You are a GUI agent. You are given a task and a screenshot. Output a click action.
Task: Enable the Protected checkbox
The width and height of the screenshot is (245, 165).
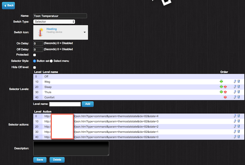click(35, 55)
